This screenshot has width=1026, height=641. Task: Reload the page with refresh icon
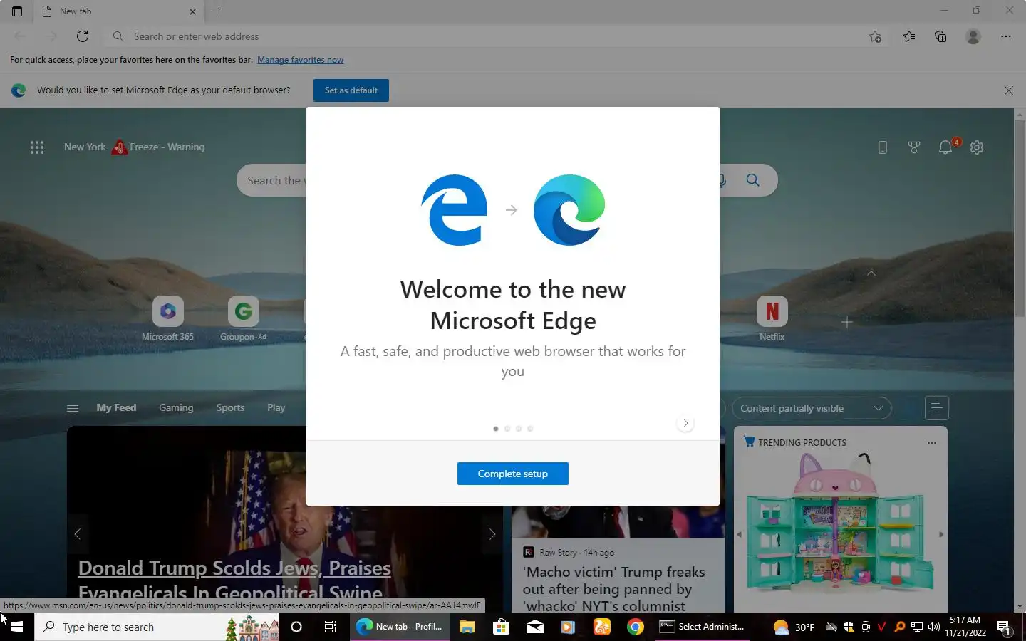[x=83, y=36]
